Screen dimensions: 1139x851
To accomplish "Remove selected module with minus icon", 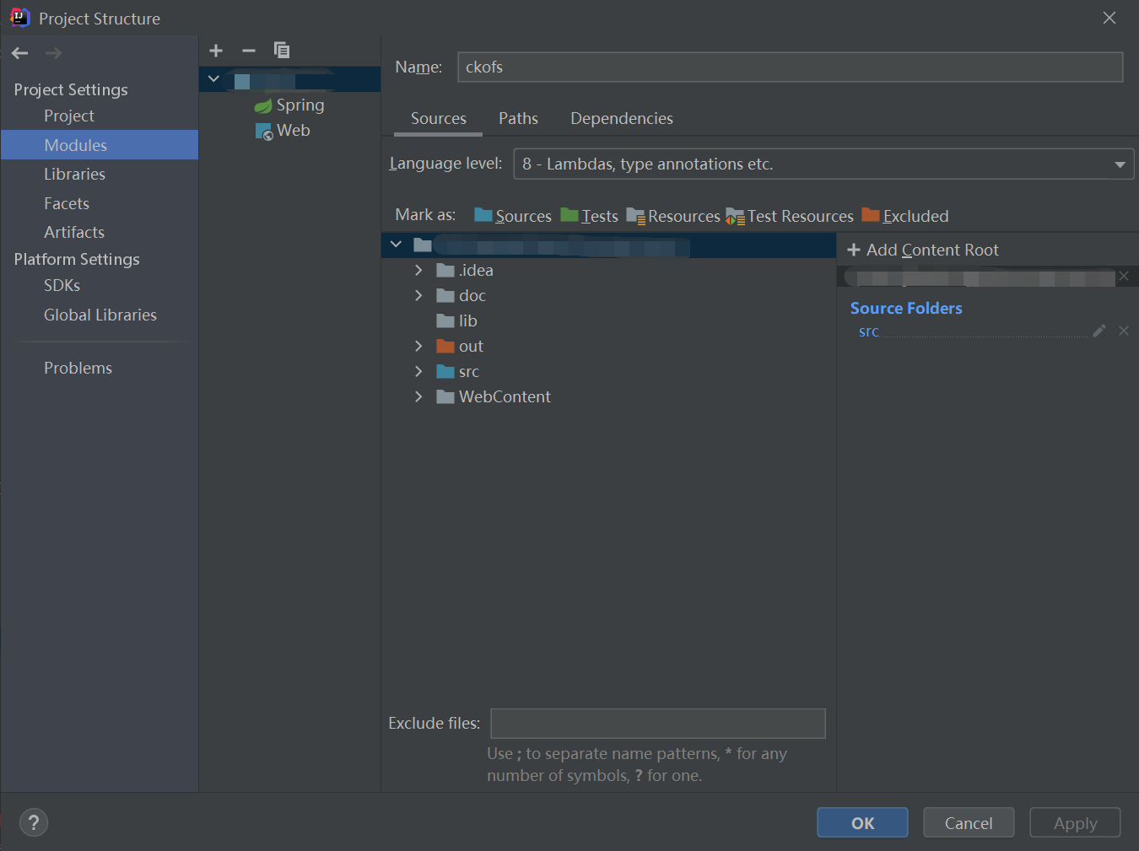I will tap(249, 51).
